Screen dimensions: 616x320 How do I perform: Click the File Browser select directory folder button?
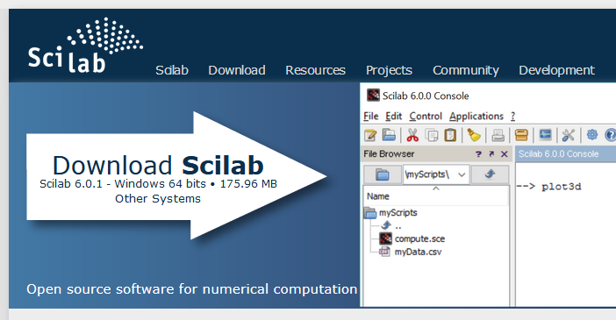382,174
